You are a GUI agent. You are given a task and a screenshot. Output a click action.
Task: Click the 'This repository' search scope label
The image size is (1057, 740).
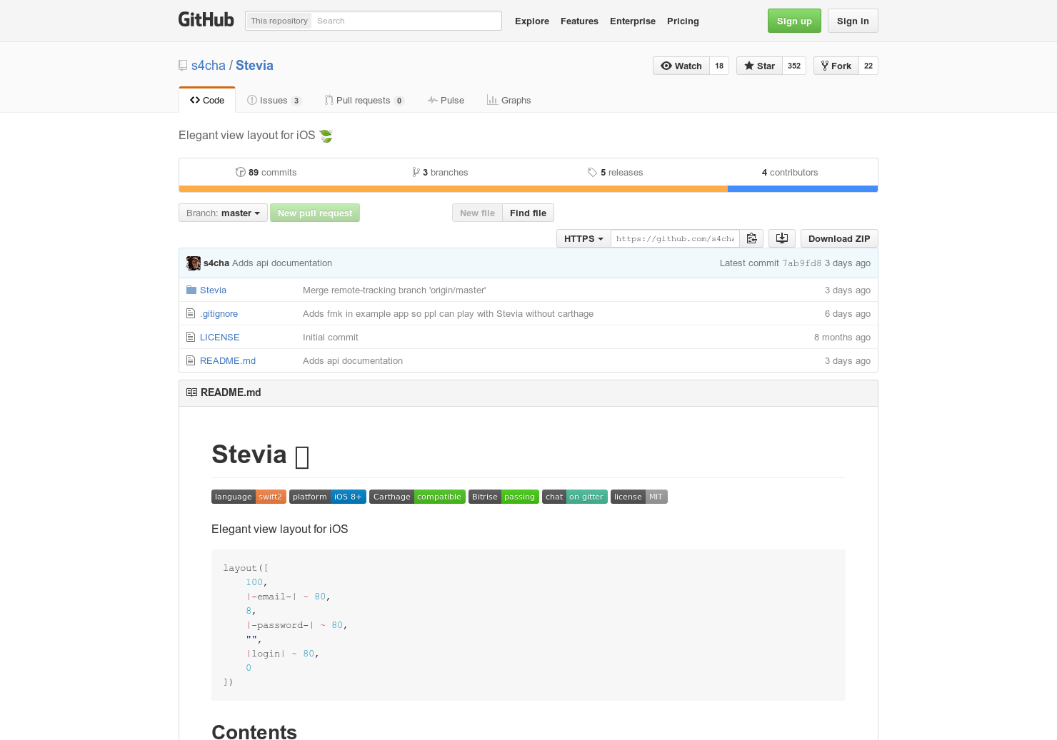(279, 21)
